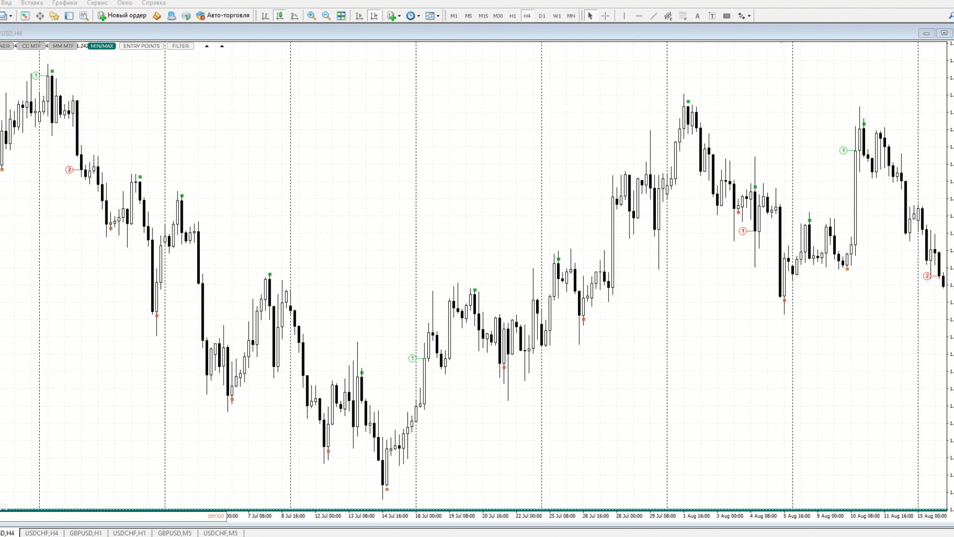Tile chart windows icon

(341, 16)
